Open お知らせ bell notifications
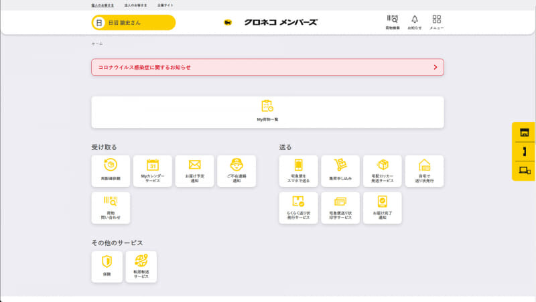Viewport: 536px width, 302px height. (x=414, y=22)
